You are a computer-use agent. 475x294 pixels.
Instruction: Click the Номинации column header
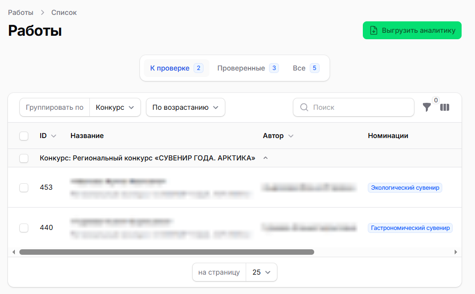click(x=388, y=136)
